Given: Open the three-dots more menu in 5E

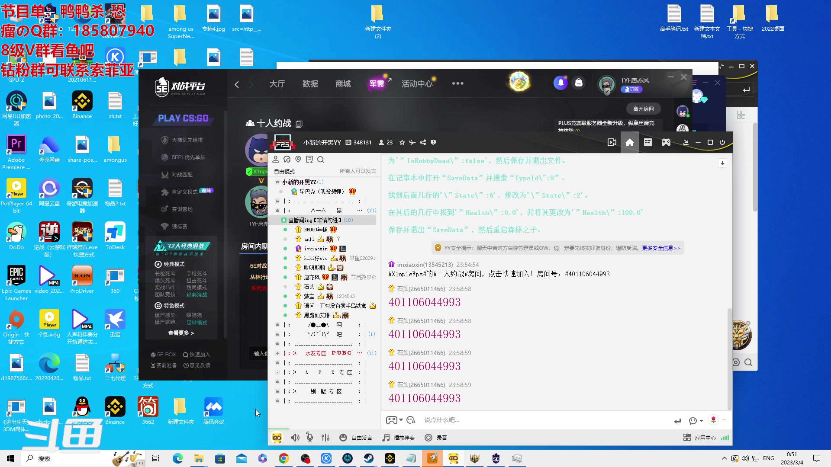Looking at the screenshot, I should click(457, 83).
